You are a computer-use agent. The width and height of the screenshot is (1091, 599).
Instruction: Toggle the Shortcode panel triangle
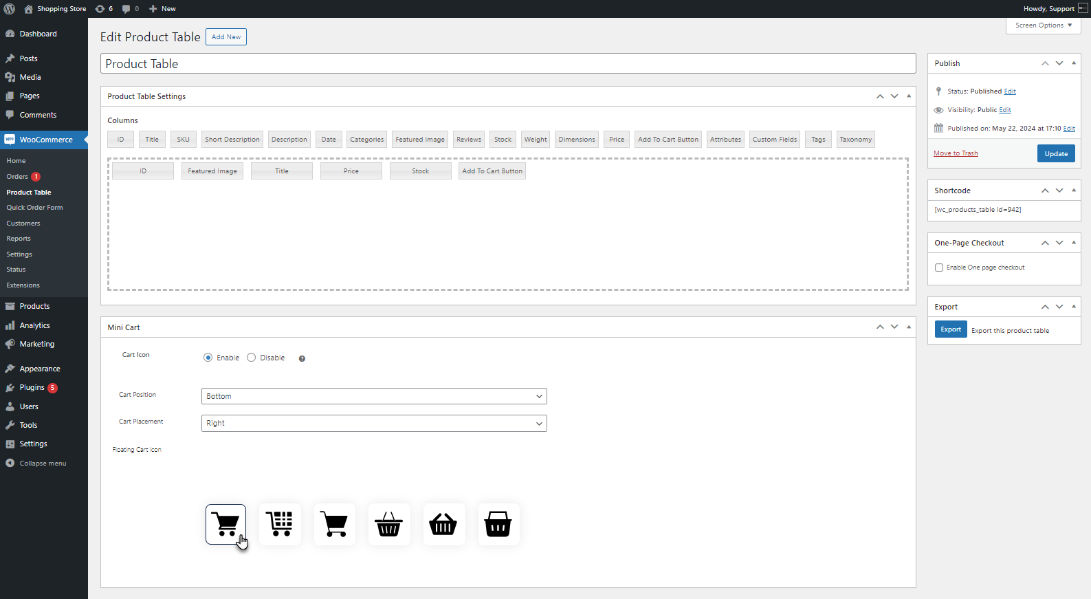tap(1074, 190)
